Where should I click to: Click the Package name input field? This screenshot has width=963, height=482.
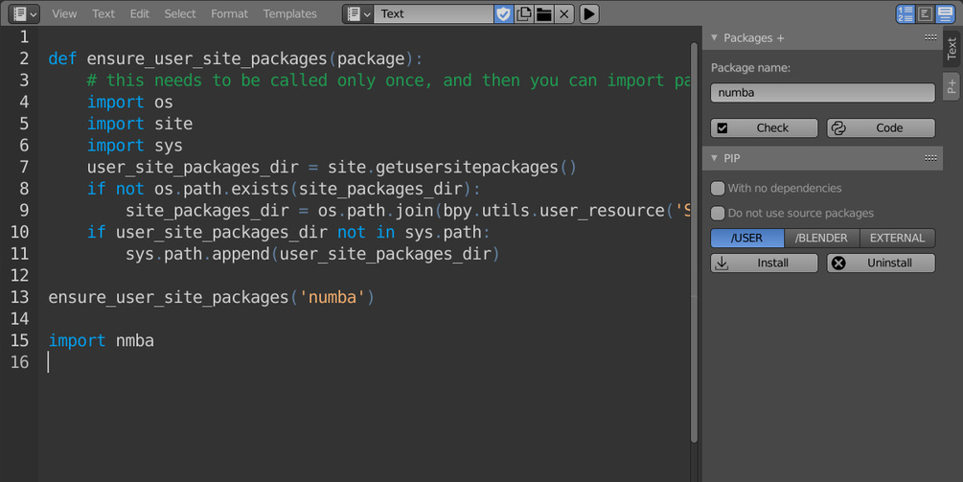click(822, 93)
